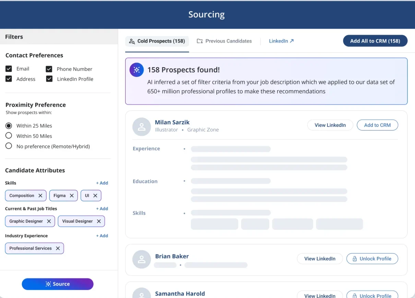The image size is (415, 298).
Task: Click the folder icon beside Previous Candidates
Action: pyautogui.click(x=200, y=41)
